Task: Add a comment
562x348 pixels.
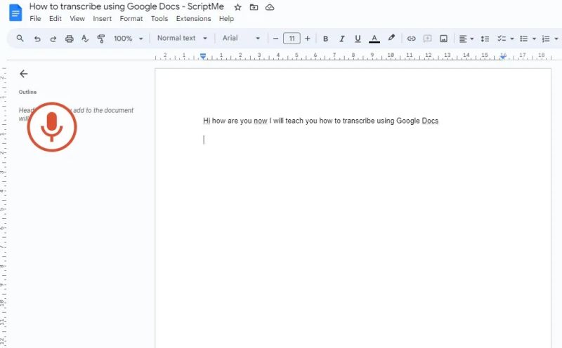Action: (427, 39)
